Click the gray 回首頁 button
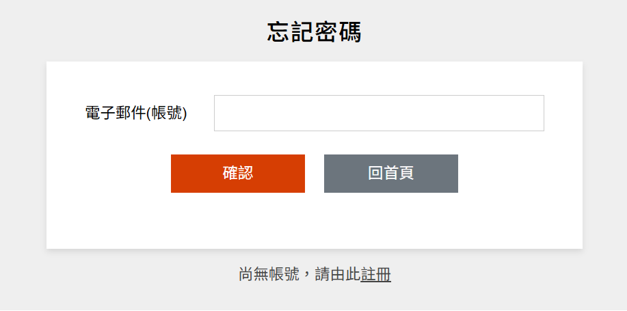 390,174
